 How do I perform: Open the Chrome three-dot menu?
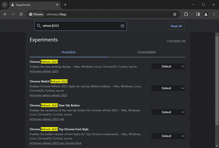214,14
